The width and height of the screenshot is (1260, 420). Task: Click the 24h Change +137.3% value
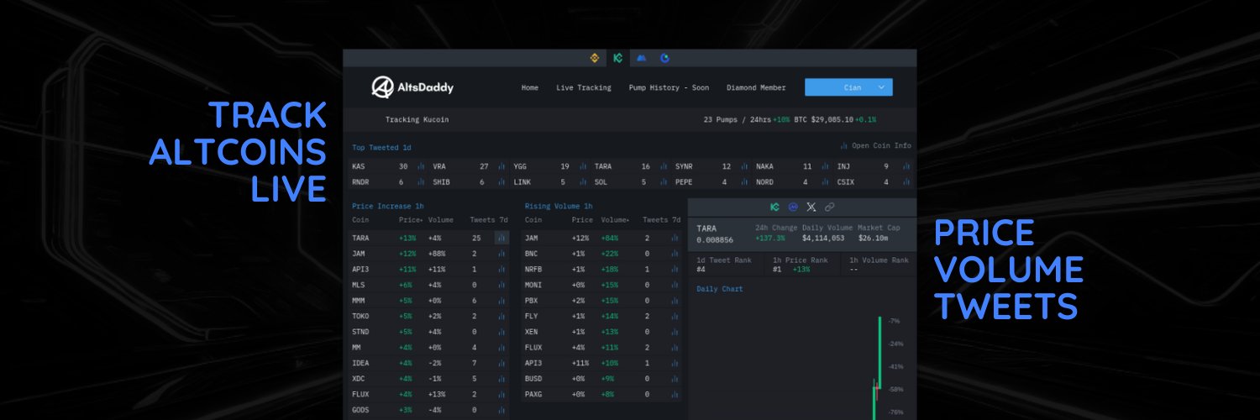pos(770,239)
